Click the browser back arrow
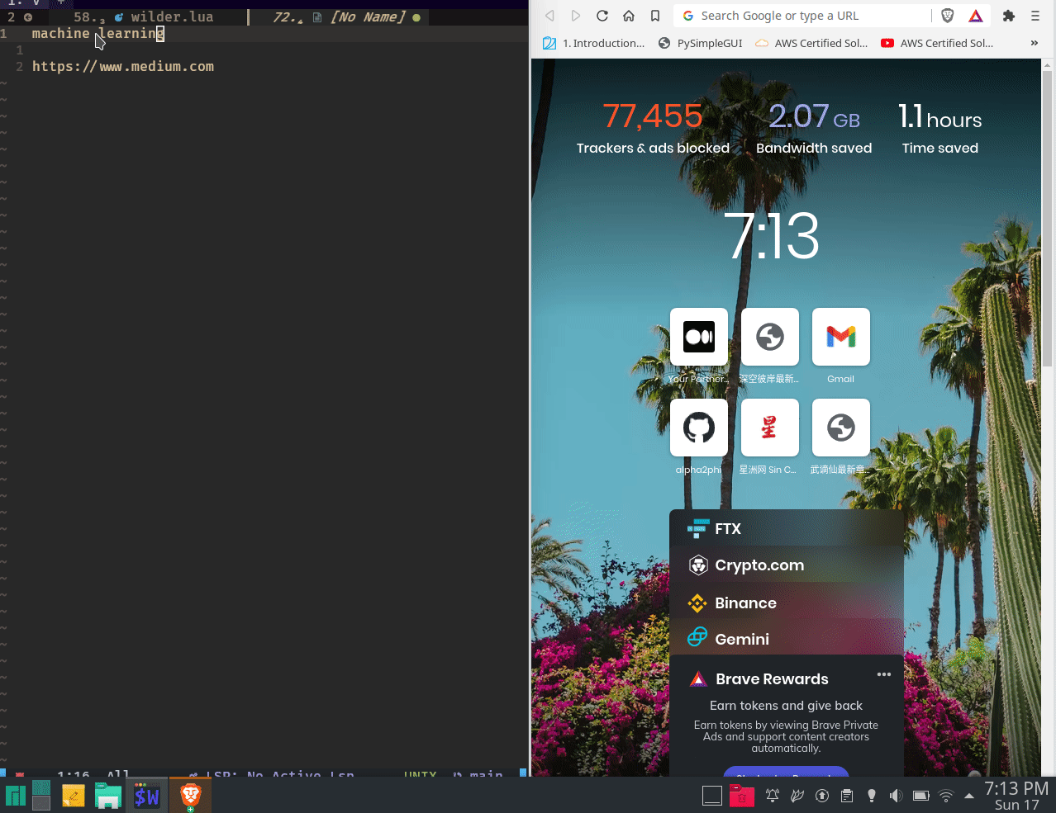 549,16
